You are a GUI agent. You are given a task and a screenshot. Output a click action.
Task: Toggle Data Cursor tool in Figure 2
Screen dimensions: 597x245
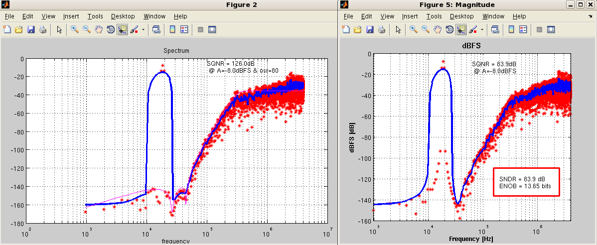[x=122, y=30]
